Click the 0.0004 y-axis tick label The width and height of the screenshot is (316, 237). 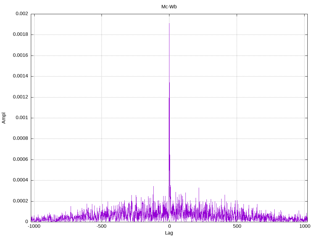pyautogui.click(x=20, y=180)
